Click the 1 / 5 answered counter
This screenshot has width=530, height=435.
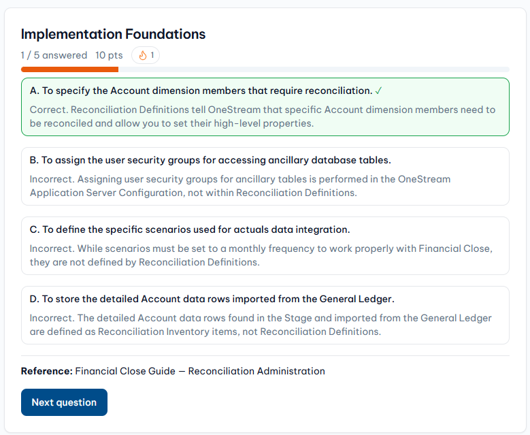pos(54,55)
